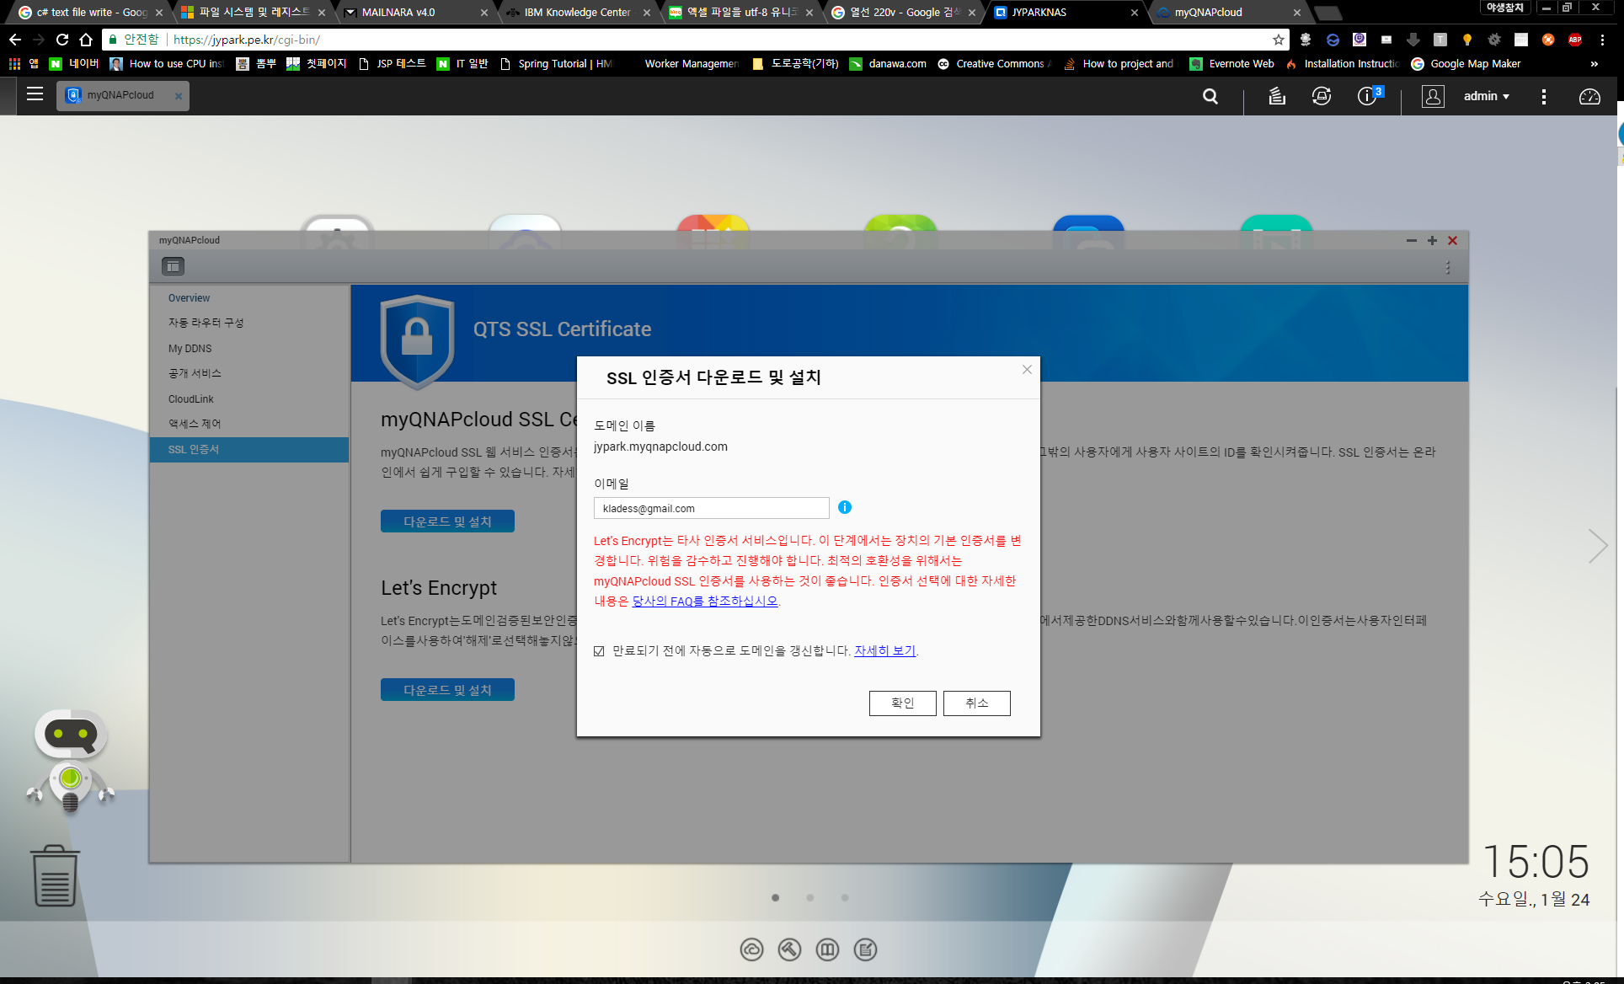Cancel with the 취소 button
Screen dimensions: 1624x984
pyautogui.click(x=976, y=703)
